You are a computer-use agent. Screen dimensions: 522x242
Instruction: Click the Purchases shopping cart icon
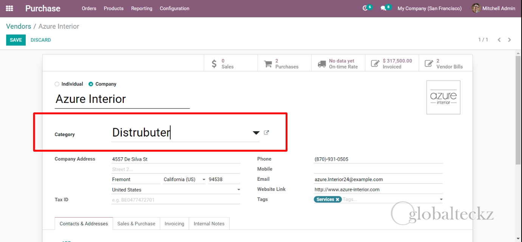[x=268, y=64]
